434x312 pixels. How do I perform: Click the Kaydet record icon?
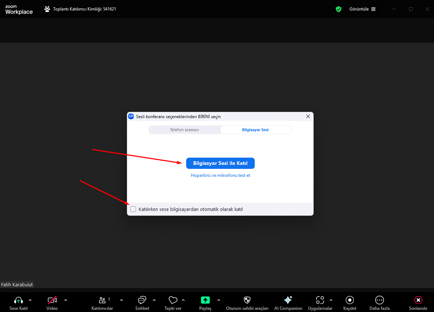pyautogui.click(x=350, y=300)
